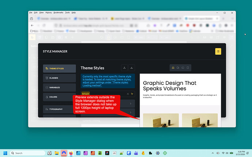Image resolution: width=252 pixels, height=157 pixels.
Task: Open the Theme Styles section
Action: (59, 68)
